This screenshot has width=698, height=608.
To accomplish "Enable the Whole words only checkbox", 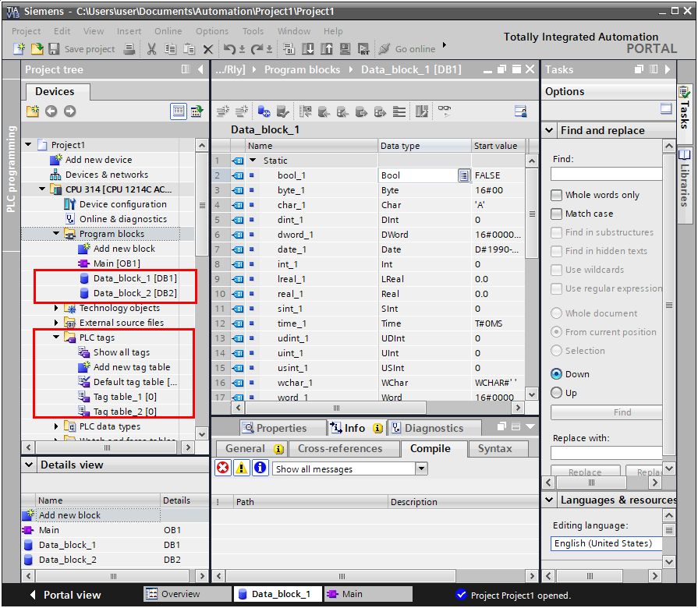I will pyautogui.click(x=557, y=195).
